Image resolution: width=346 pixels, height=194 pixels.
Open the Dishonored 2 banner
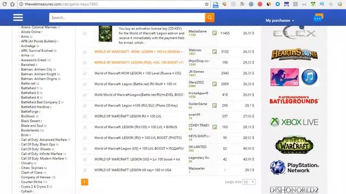(294, 190)
